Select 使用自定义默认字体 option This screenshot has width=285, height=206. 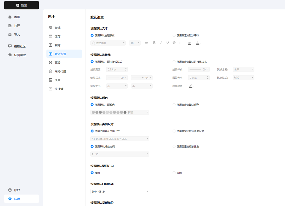coord(174,35)
